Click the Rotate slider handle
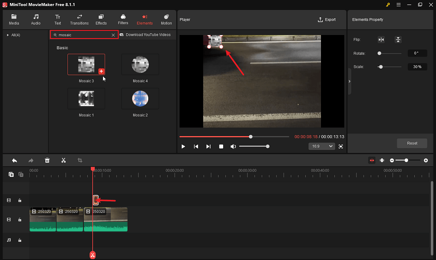 [x=379, y=53]
